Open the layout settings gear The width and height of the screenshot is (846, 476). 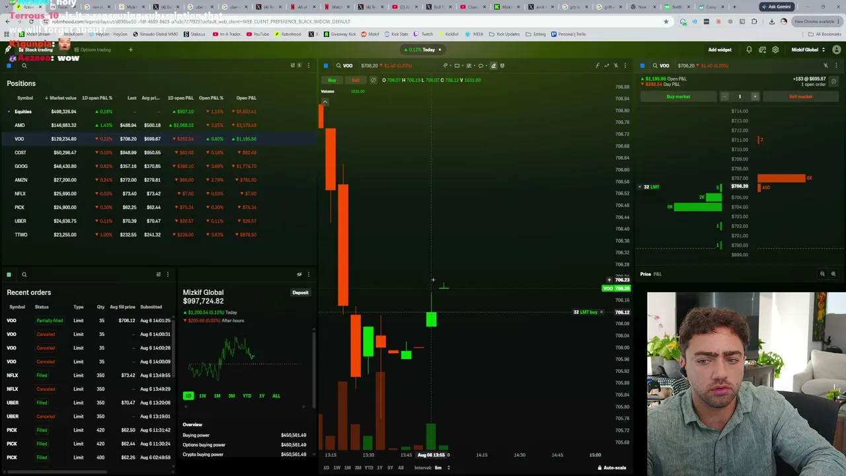(x=775, y=50)
